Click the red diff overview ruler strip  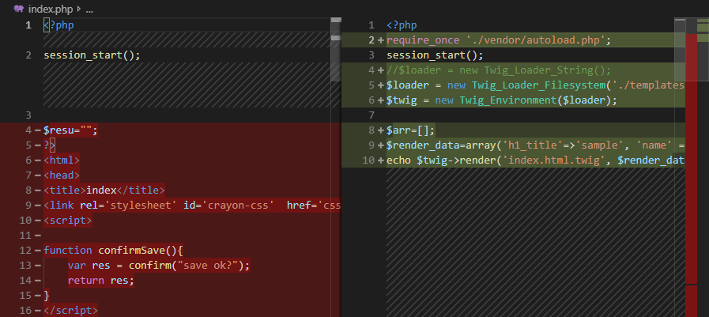click(x=692, y=174)
